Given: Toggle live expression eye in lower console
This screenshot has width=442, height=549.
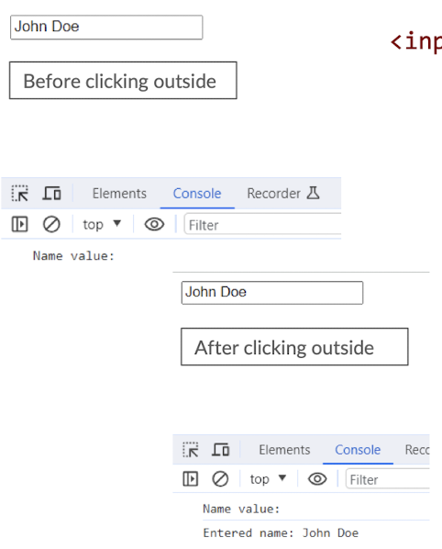Looking at the screenshot, I should (x=317, y=478).
